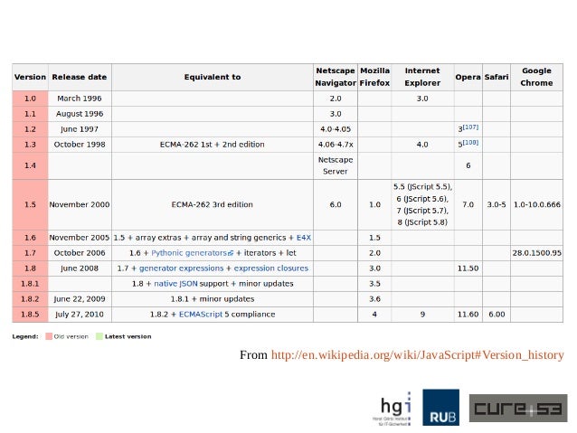
Task: Click the 4.06-4.7x Netscape cell
Action: 336,145
